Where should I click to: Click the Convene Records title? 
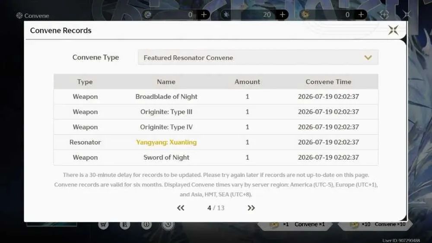tap(60, 30)
